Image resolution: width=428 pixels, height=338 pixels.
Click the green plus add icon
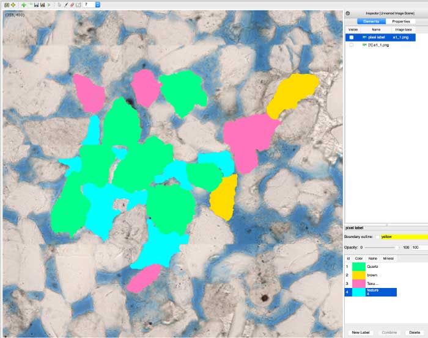point(24,5)
